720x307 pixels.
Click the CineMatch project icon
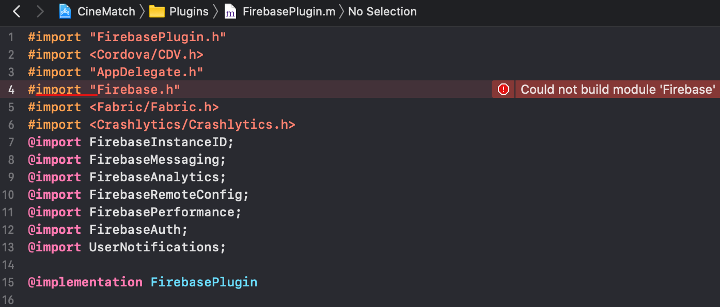coord(65,11)
